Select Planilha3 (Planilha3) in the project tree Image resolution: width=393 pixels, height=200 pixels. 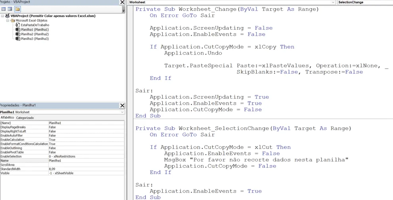(x=35, y=38)
